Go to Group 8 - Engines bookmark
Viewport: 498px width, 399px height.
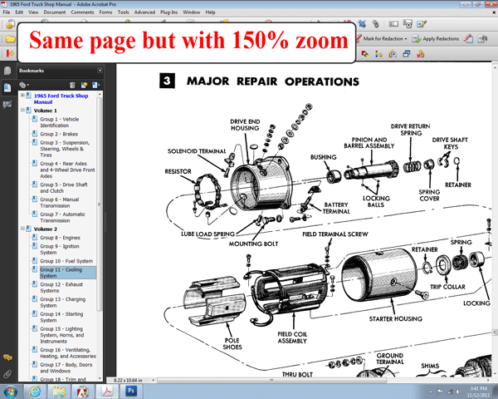[x=60, y=238]
